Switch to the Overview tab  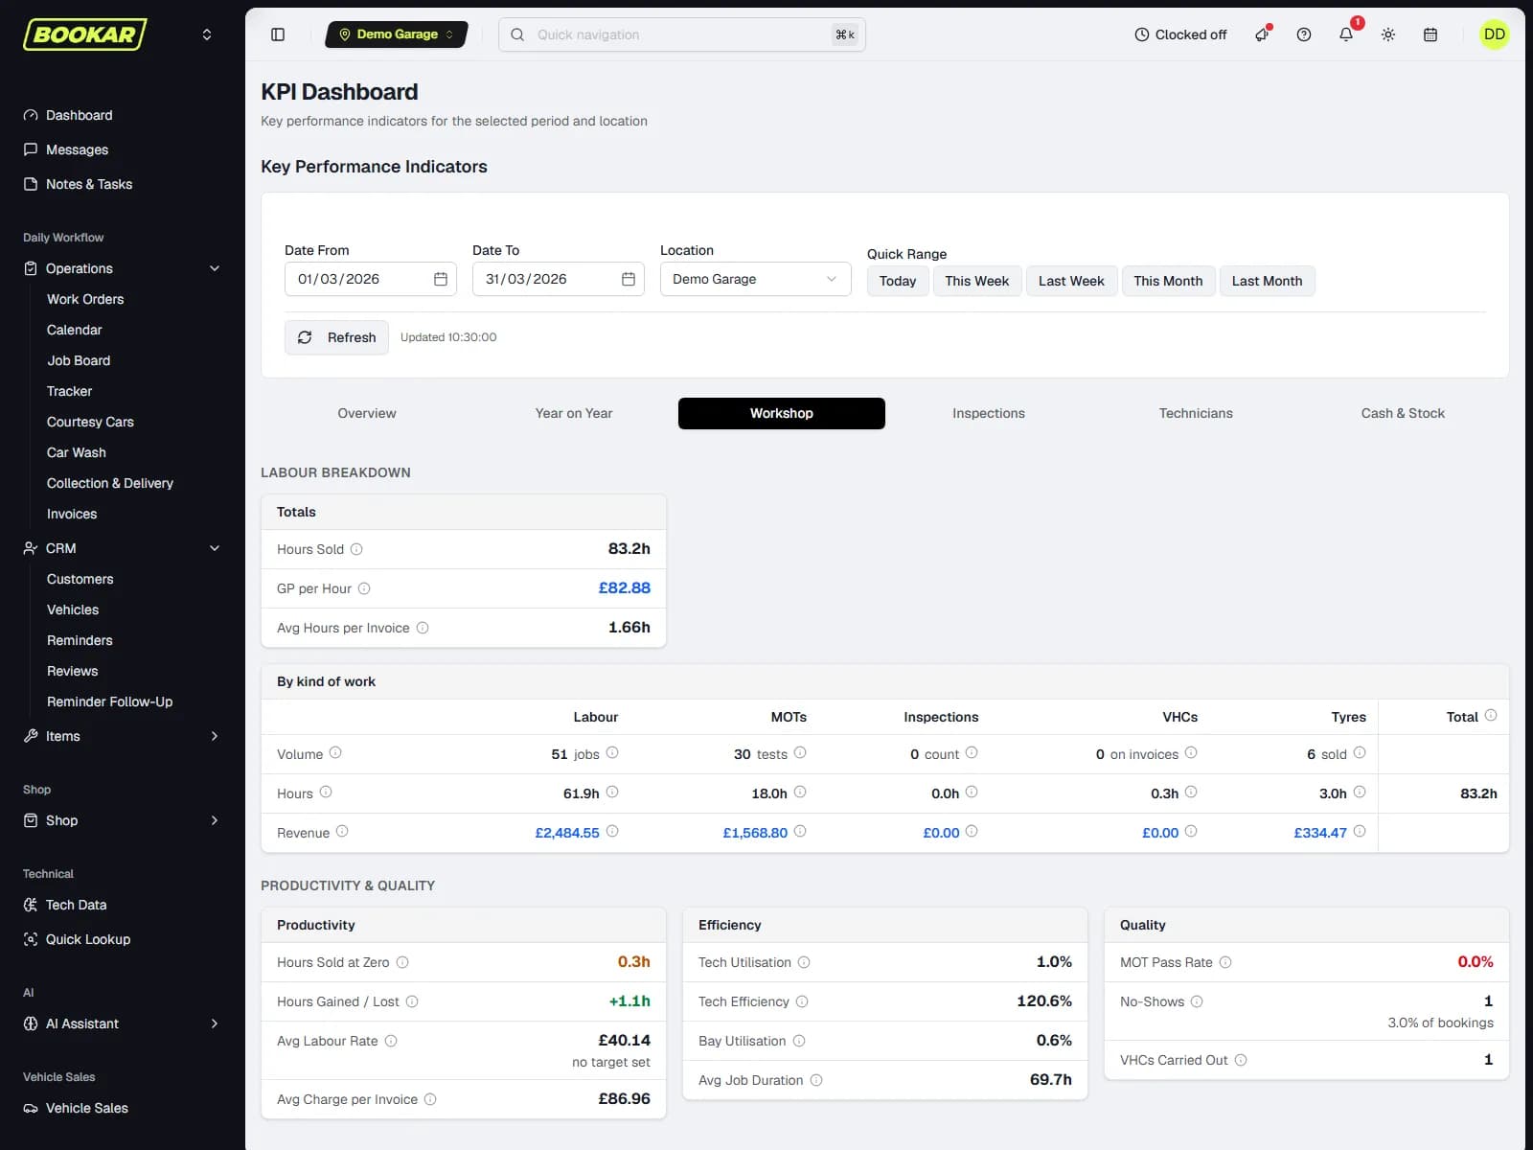click(x=366, y=413)
